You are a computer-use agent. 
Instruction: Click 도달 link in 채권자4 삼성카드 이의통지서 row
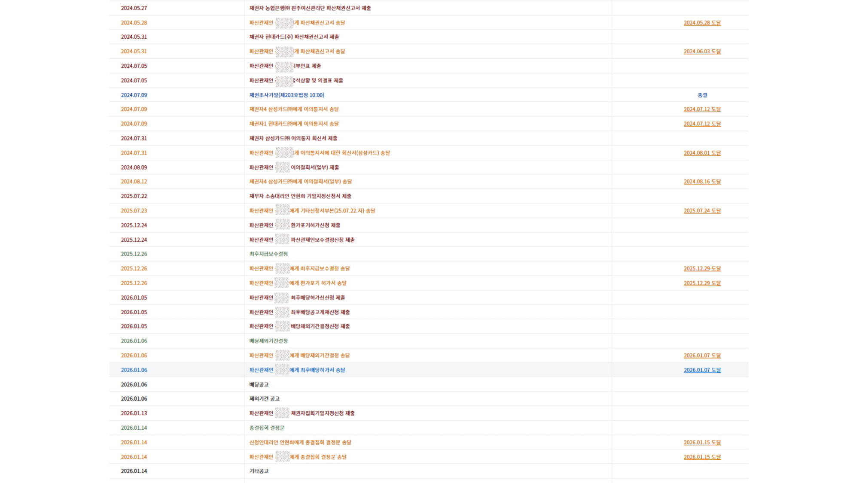click(702, 109)
